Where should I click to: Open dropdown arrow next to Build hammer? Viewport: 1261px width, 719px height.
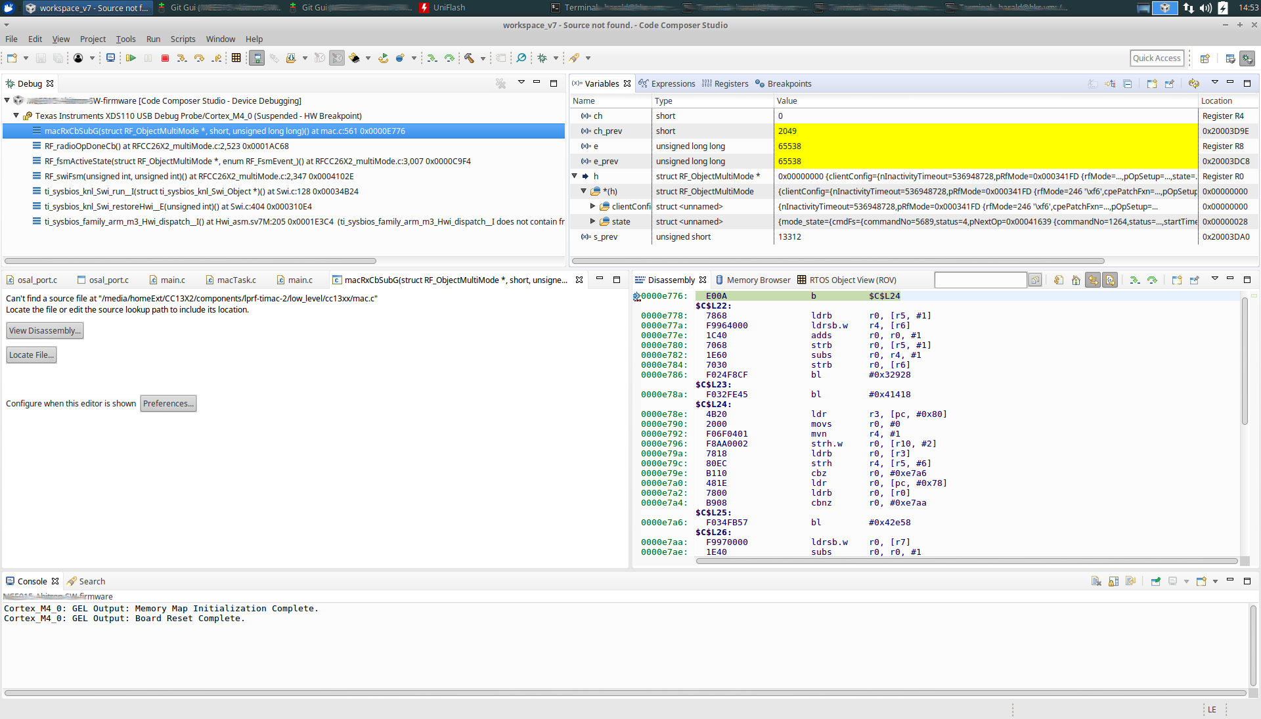pos(483,58)
